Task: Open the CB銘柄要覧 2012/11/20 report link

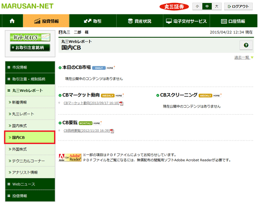Action: [86, 131]
